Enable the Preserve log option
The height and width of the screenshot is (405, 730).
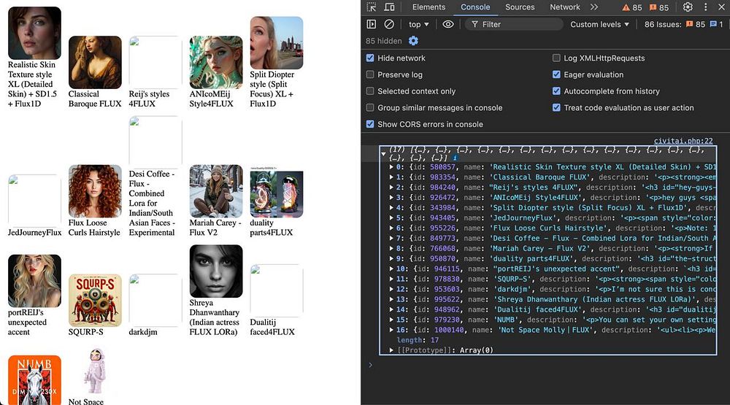pyautogui.click(x=370, y=74)
